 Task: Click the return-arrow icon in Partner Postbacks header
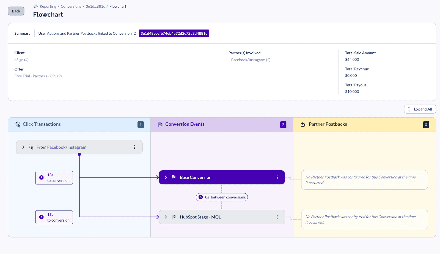(303, 124)
